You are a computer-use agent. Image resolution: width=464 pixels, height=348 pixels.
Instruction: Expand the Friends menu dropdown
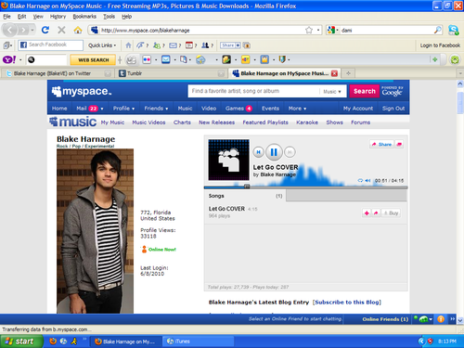tap(167, 109)
